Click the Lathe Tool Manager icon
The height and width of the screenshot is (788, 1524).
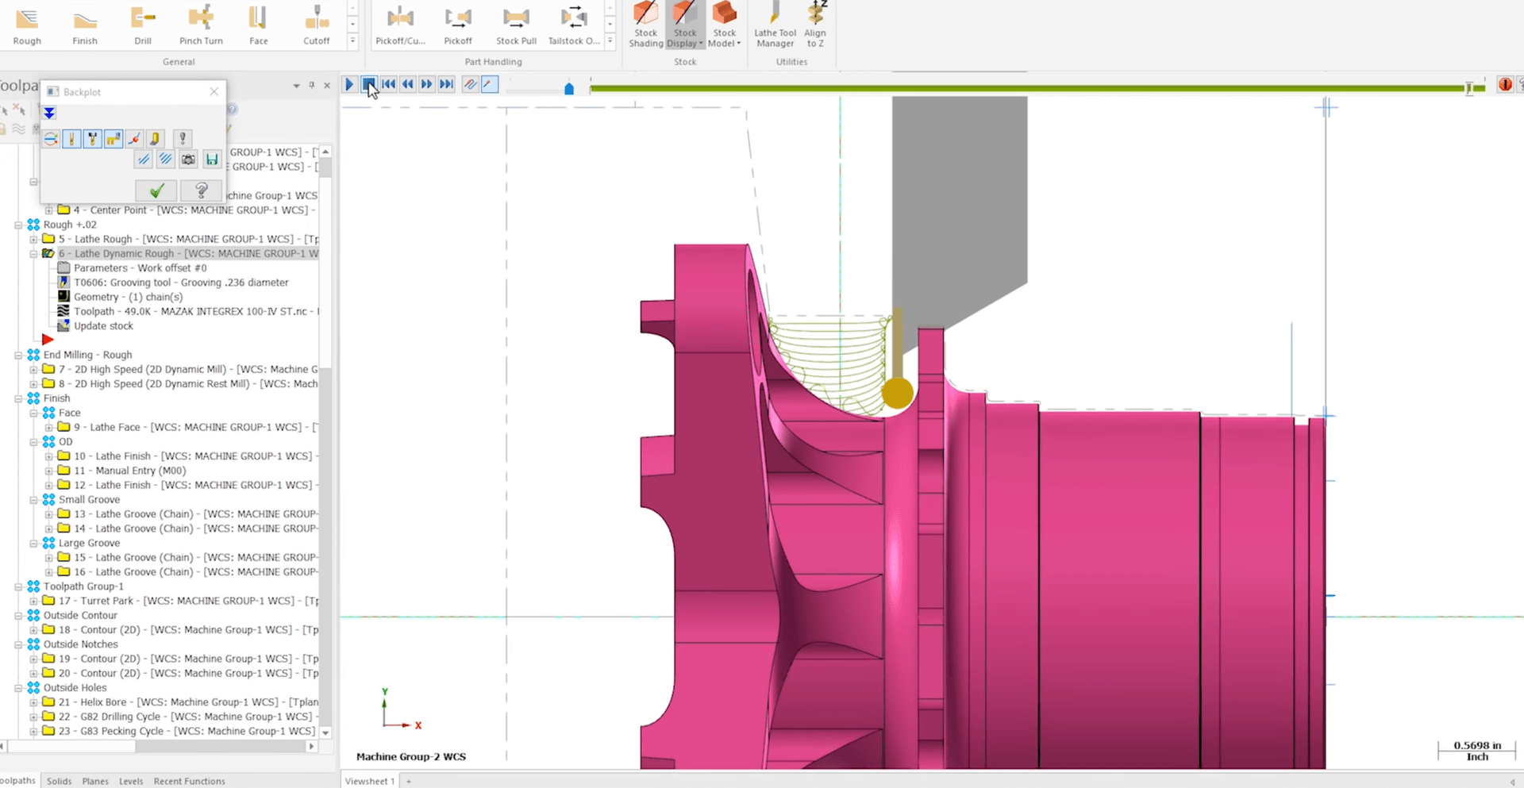click(775, 25)
